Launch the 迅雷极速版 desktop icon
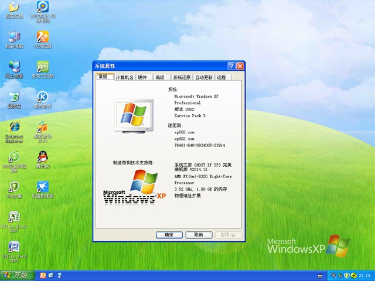The width and height of the screenshot is (375, 281). [x=43, y=187]
